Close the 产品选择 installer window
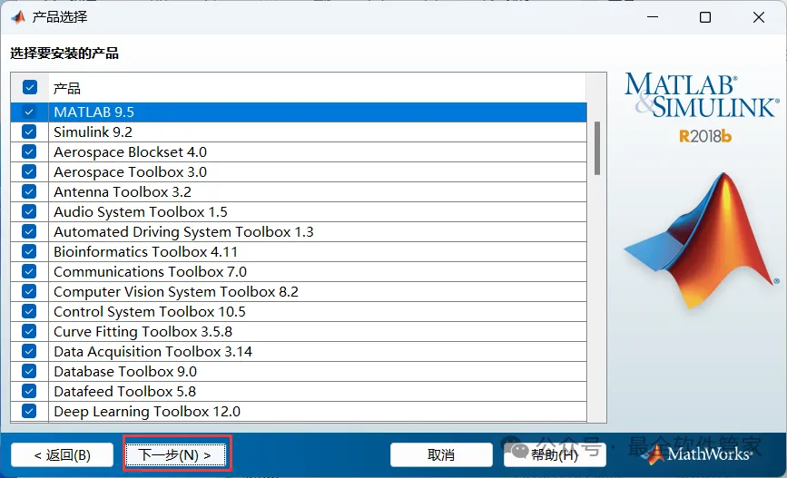787x478 pixels. coord(759,17)
